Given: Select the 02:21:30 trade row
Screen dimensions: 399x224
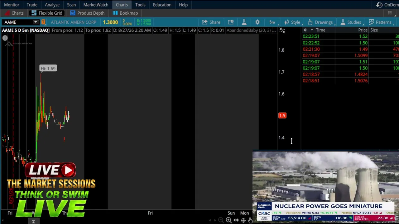Looking at the screenshot, I should click(x=350, y=49).
